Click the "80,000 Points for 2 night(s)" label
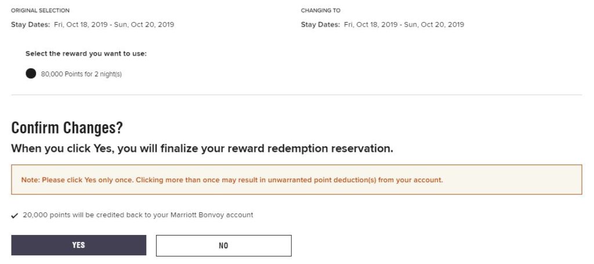Screen dimensions: 594x264 pos(81,74)
